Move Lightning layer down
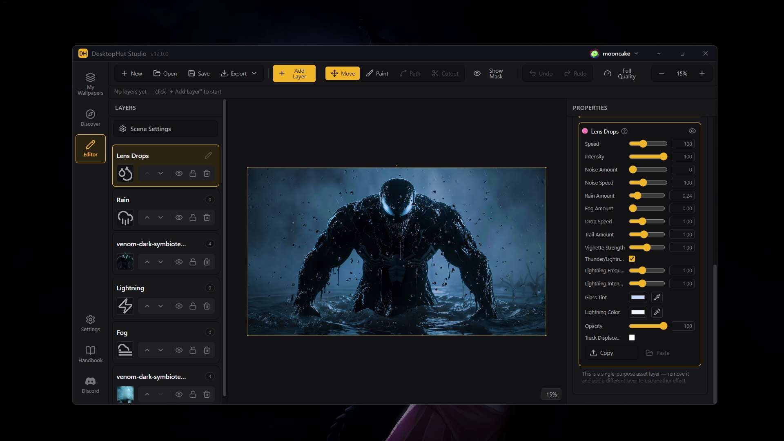 click(x=160, y=306)
